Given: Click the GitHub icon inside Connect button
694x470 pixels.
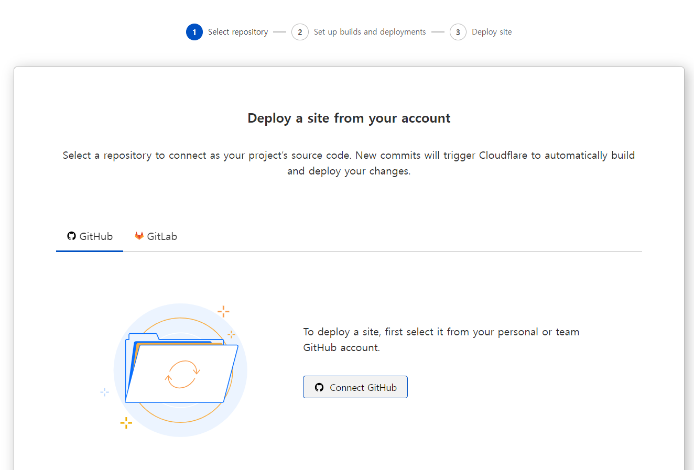Looking at the screenshot, I should 319,387.
